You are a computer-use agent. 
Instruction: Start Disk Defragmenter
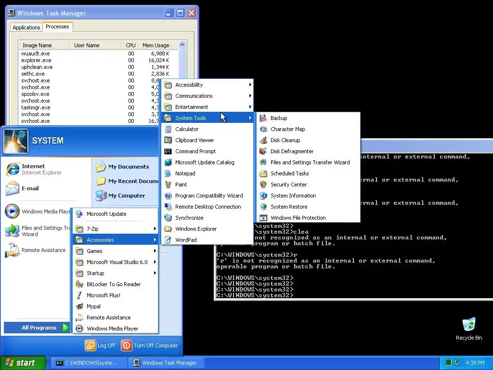(308, 151)
